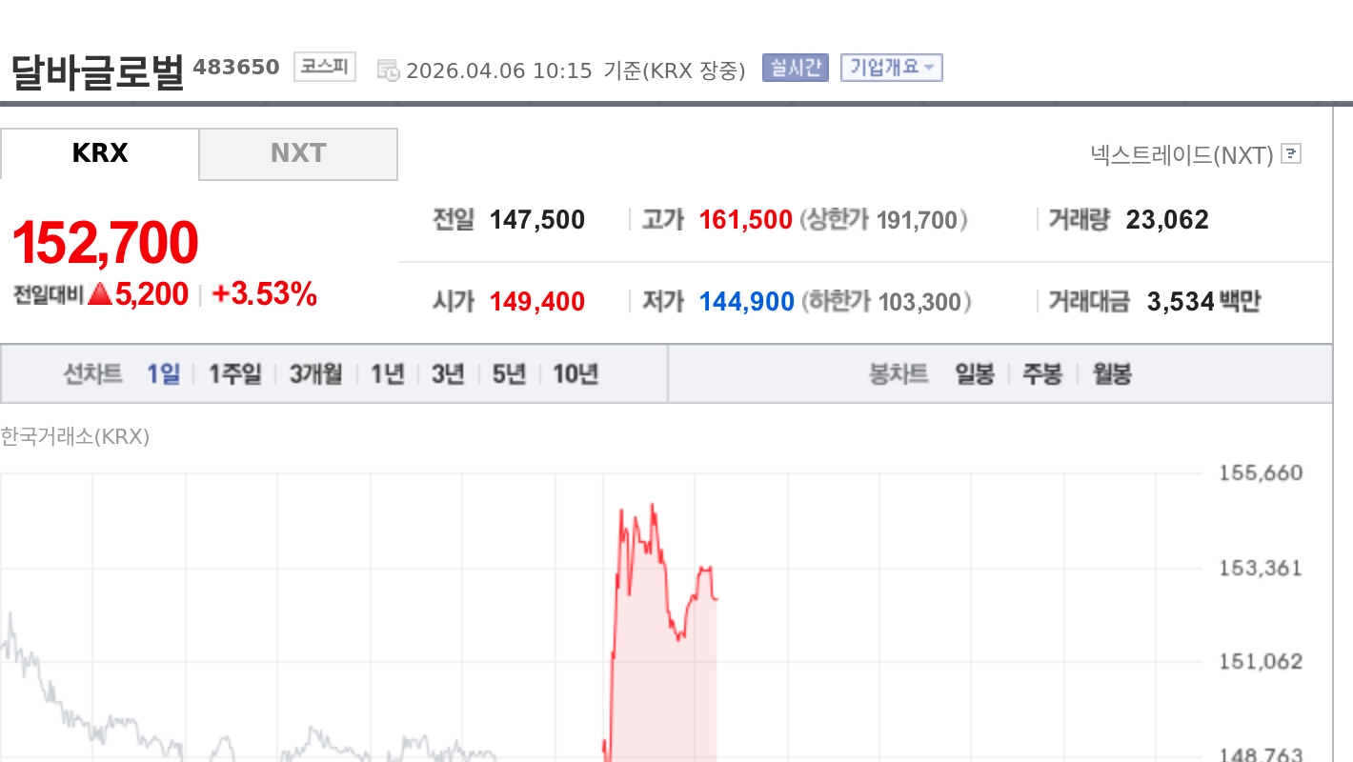1353x762 pixels.
Task: Open the 넥스트레이드(NXT) help tooltip icon
Action: [x=1290, y=154]
